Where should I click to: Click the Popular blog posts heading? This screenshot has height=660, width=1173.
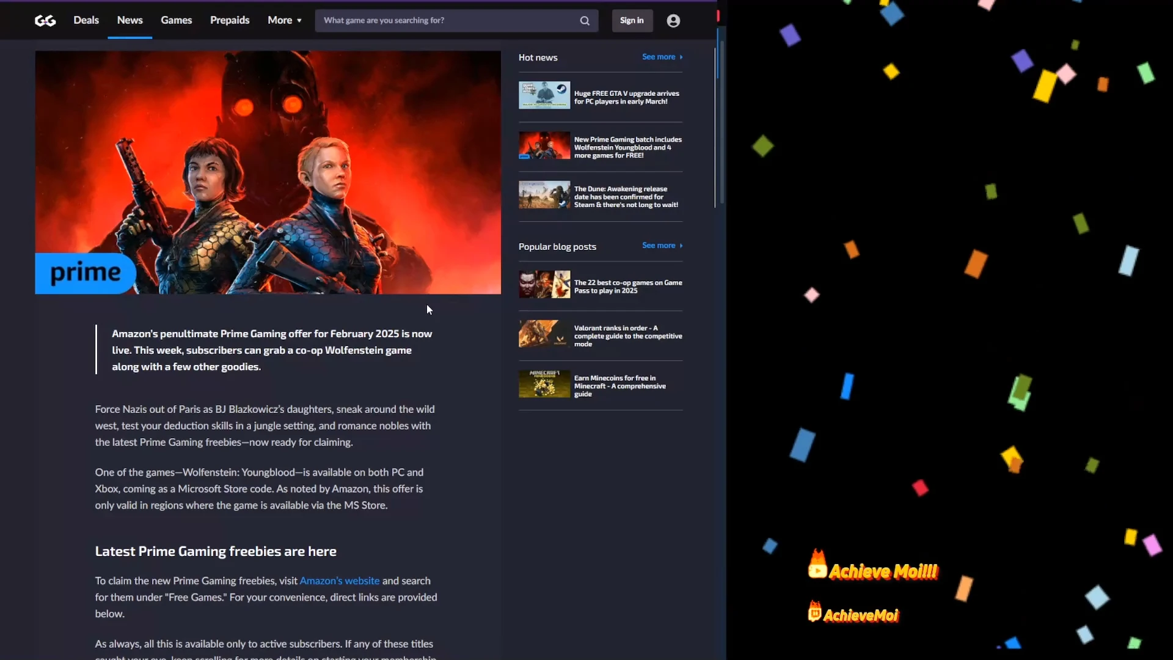tap(557, 247)
